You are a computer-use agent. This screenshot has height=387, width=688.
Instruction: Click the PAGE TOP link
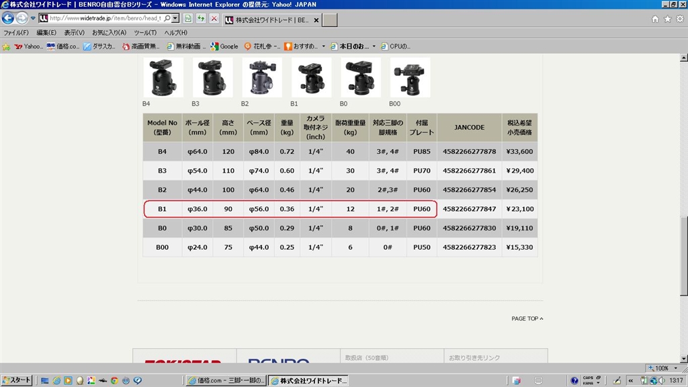click(527, 318)
